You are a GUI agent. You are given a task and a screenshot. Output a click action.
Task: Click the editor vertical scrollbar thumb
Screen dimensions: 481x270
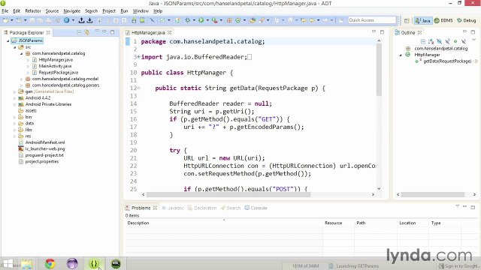pyautogui.click(x=379, y=70)
